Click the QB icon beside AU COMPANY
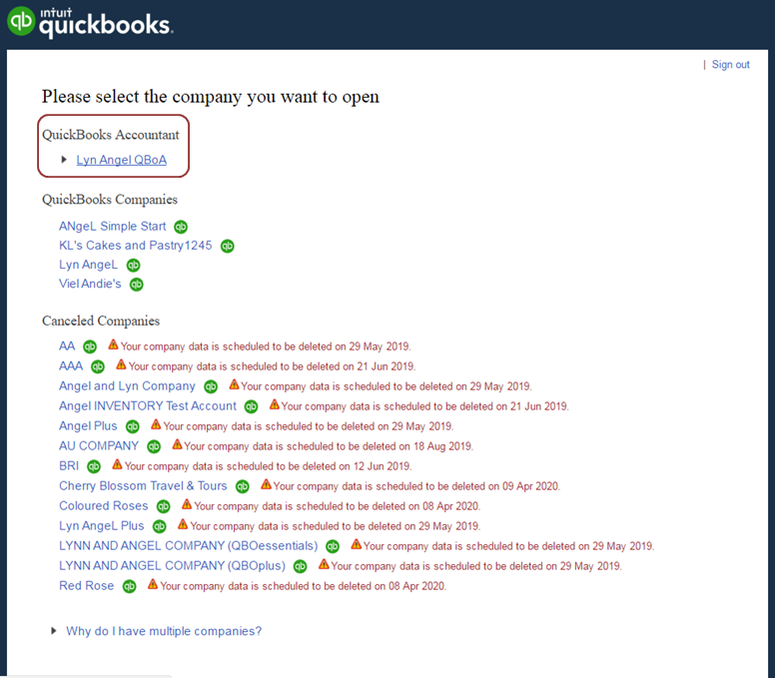 [x=154, y=446]
